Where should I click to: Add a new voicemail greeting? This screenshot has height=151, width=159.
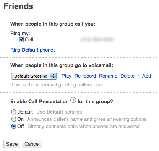pos(146,76)
